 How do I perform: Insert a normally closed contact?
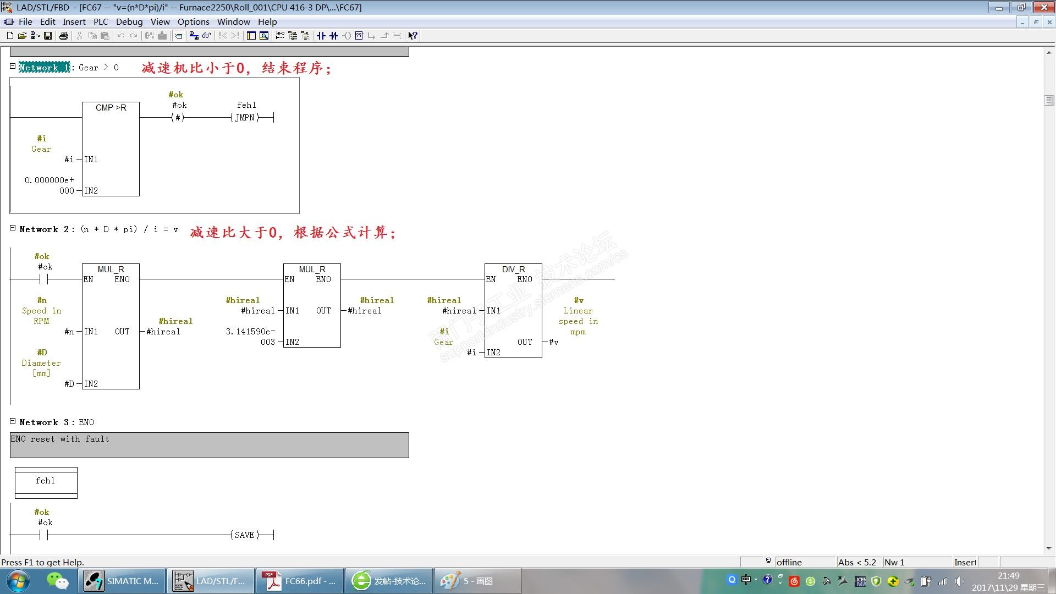(334, 36)
